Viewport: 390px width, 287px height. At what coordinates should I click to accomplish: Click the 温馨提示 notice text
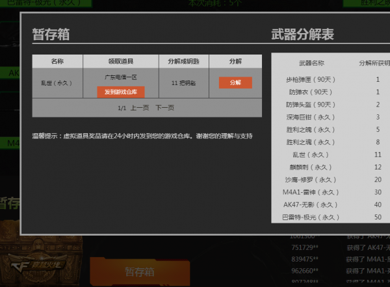click(x=142, y=136)
